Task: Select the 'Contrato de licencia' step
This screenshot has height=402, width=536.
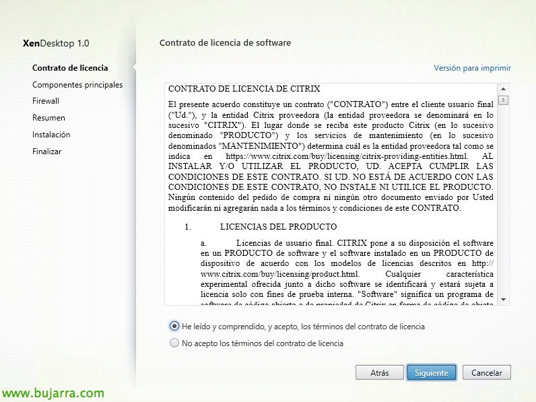Action: point(70,68)
